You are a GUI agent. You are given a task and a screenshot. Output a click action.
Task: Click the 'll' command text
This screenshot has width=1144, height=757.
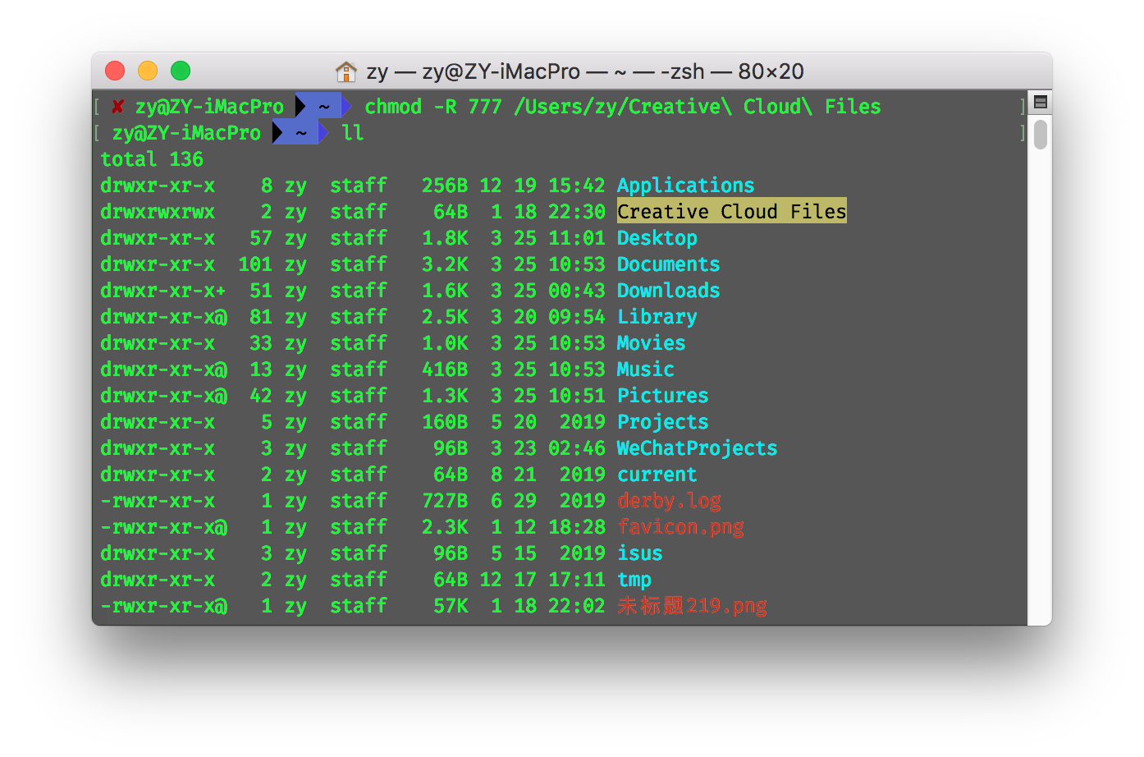click(x=353, y=133)
